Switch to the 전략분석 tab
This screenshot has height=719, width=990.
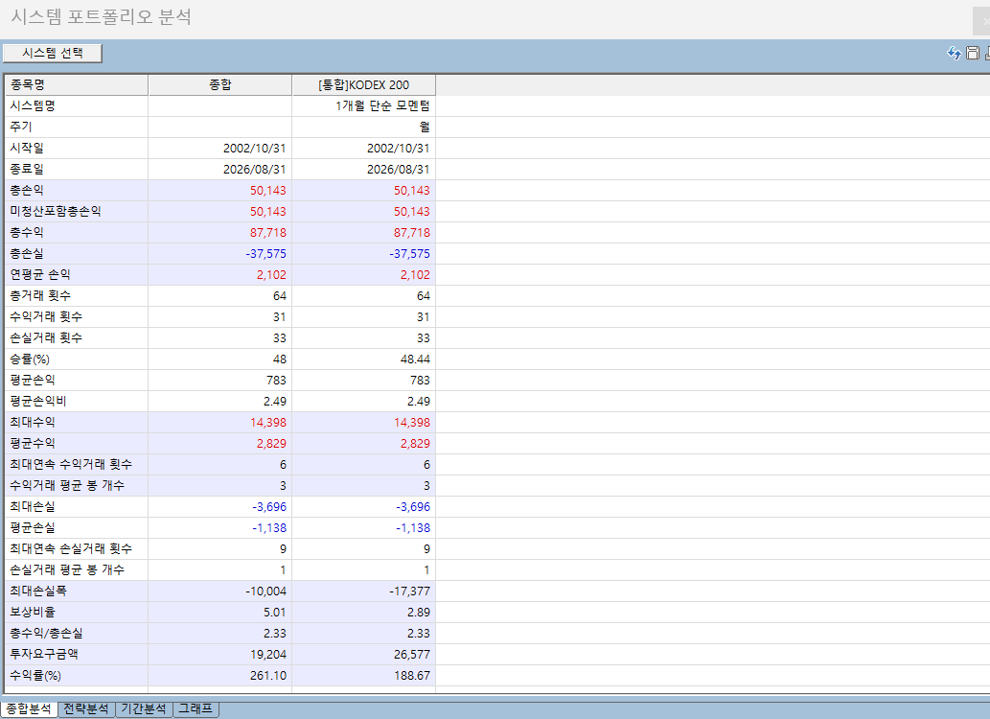click(x=86, y=708)
